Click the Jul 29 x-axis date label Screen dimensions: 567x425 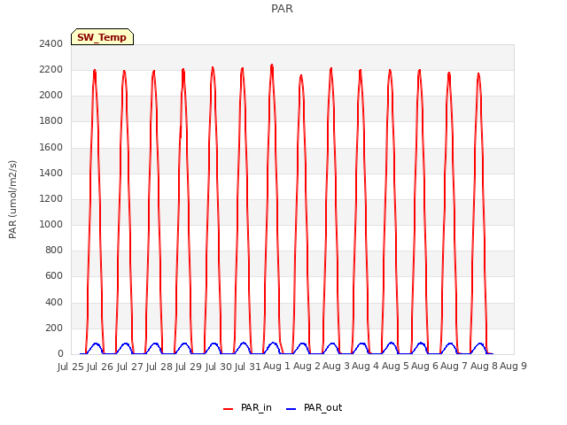point(189,367)
